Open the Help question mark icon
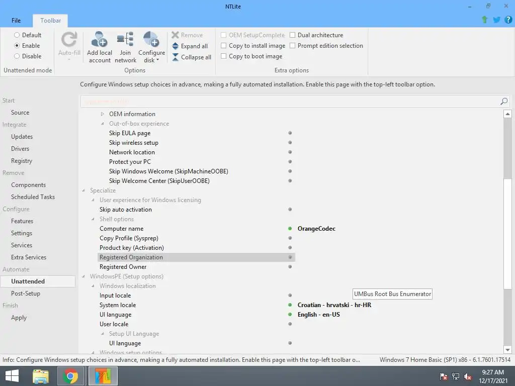The height and width of the screenshot is (386, 515). pyautogui.click(x=508, y=20)
